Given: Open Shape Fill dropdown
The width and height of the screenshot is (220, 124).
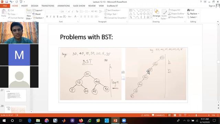Looking at the screenshot, I should click(175, 10).
